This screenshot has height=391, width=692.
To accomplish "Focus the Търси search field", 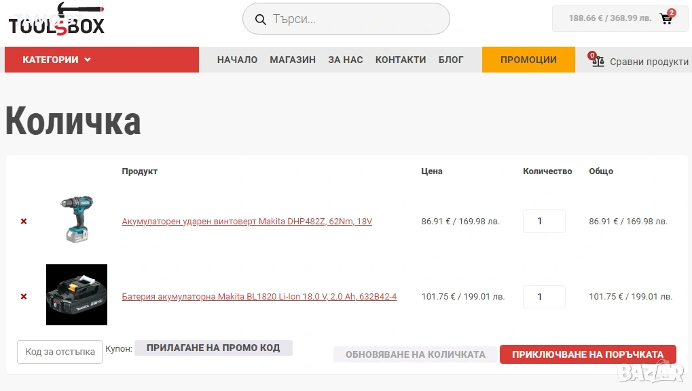I will point(346,19).
